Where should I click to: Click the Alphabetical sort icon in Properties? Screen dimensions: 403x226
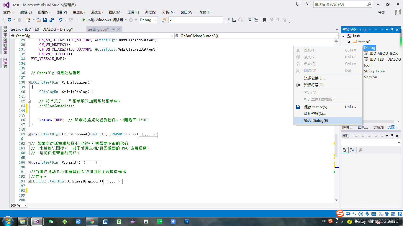[352, 150]
